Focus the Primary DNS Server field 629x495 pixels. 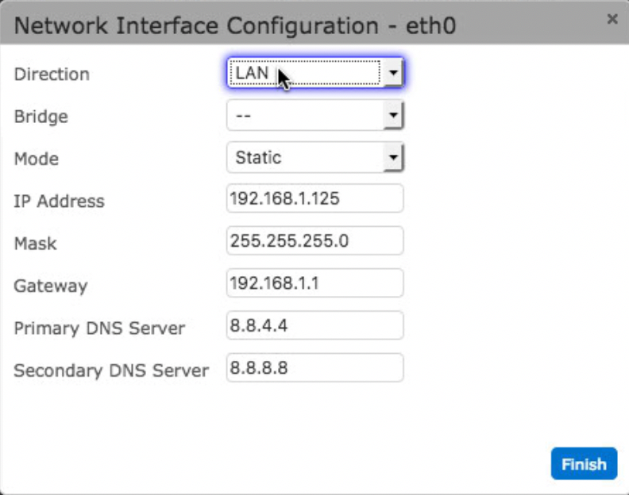(x=315, y=325)
